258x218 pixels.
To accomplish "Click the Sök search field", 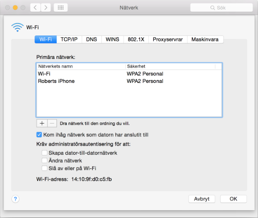I will point(221,7).
